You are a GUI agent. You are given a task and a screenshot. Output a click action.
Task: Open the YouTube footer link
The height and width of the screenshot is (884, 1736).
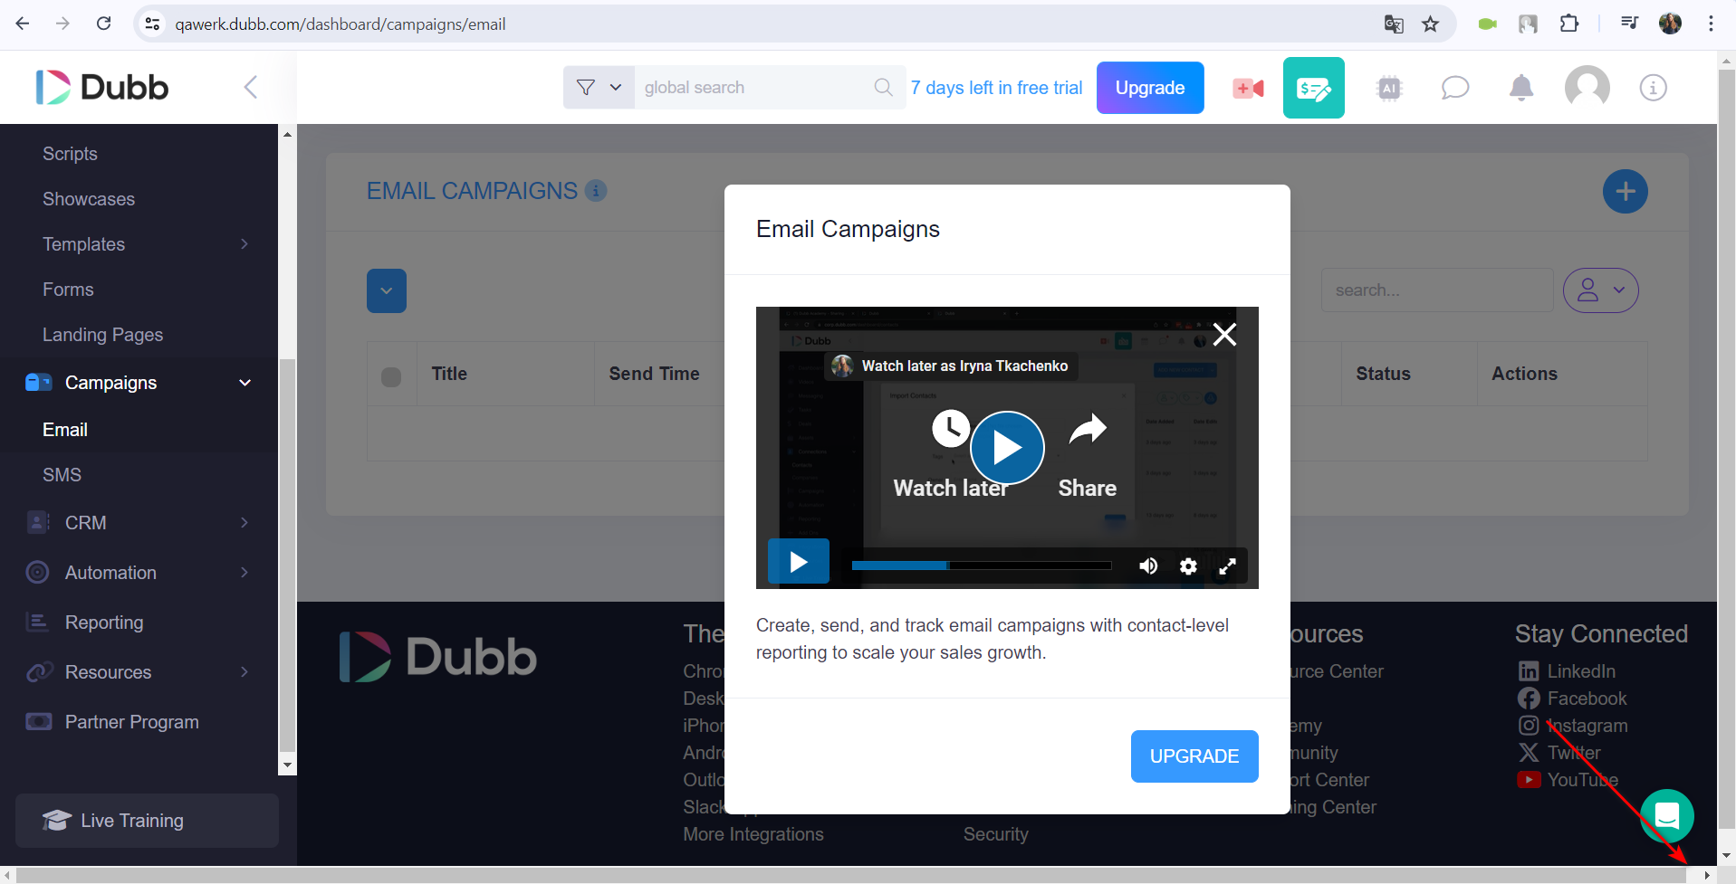[1568, 780]
